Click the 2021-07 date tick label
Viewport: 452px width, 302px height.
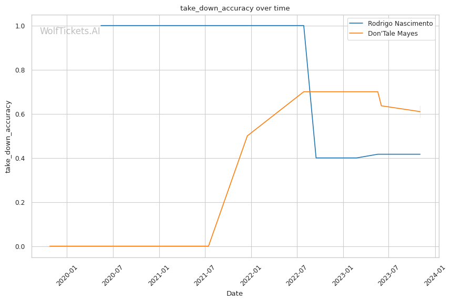204,273
